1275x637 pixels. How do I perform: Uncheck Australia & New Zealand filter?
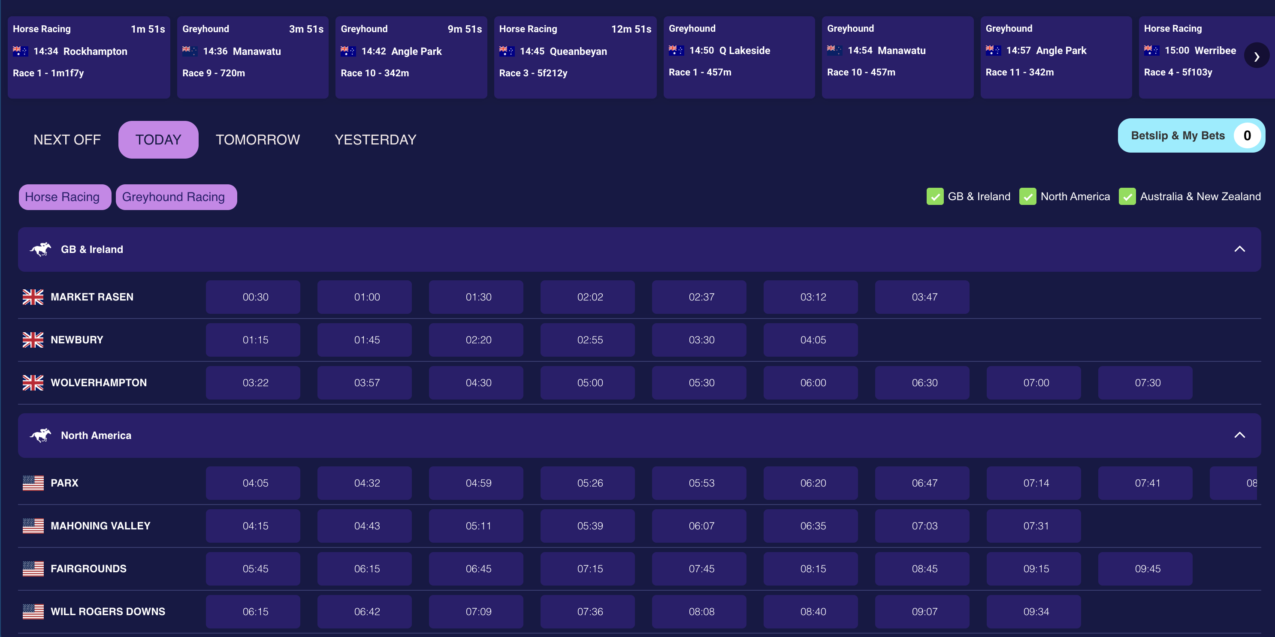pos(1127,196)
